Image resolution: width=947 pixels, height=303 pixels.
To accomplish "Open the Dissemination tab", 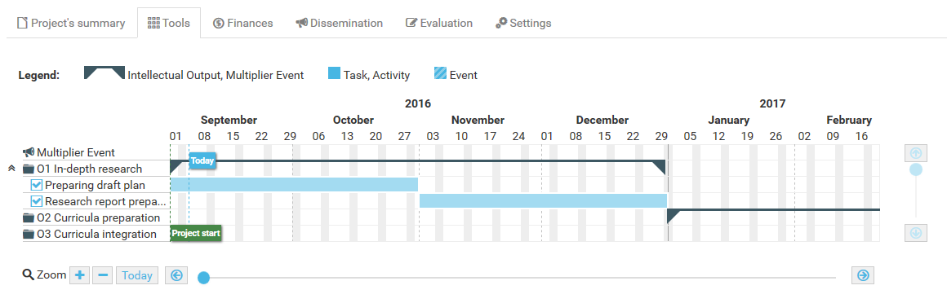I will [339, 23].
